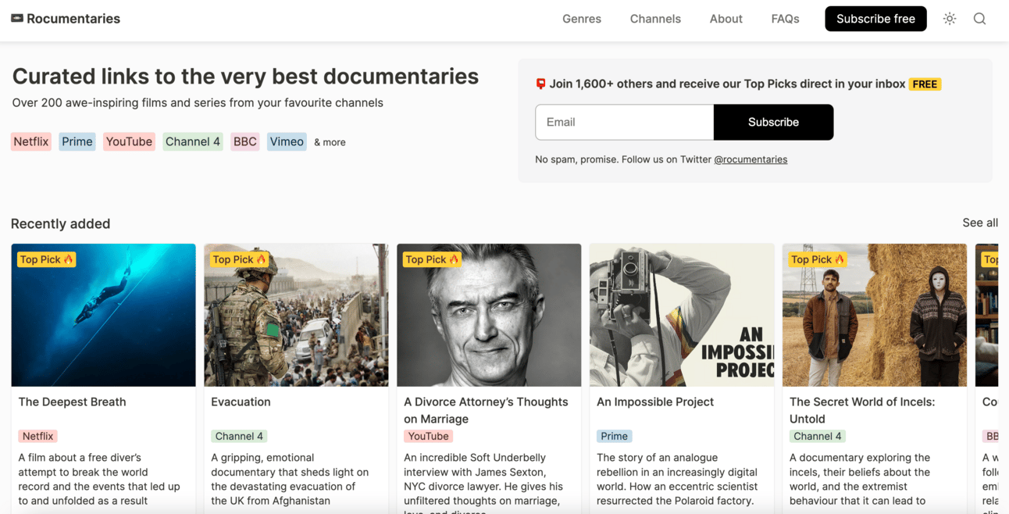This screenshot has width=1009, height=514.
Task: Click the description 'The story of an analogue rebellion'
Action: point(677,479)
